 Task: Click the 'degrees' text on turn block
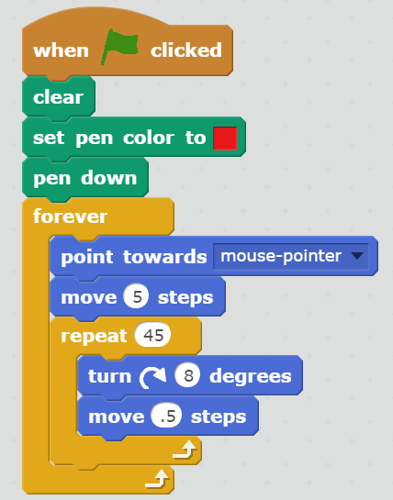[251, 376]
